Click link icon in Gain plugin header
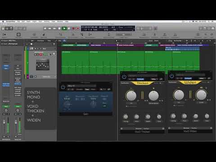This screenshot has width=216, height=162. tap(109, 89)
